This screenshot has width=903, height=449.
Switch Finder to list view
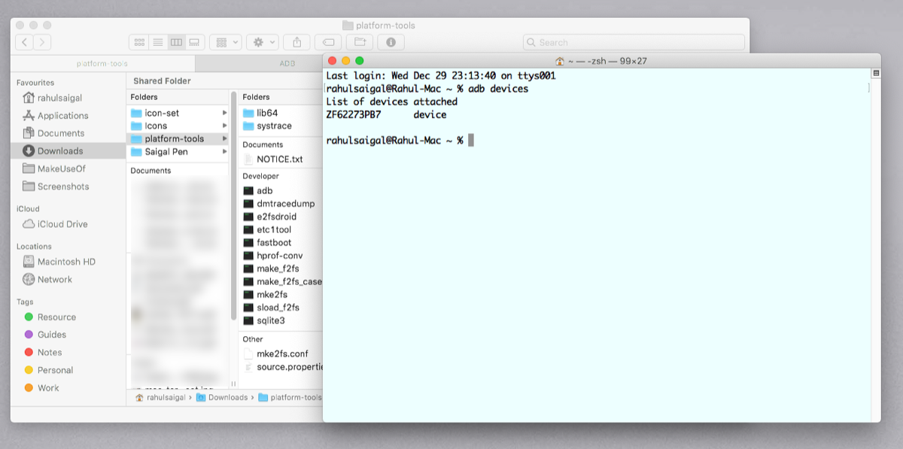click(157, 42)
